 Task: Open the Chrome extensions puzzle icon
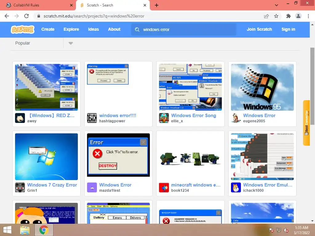289,16
